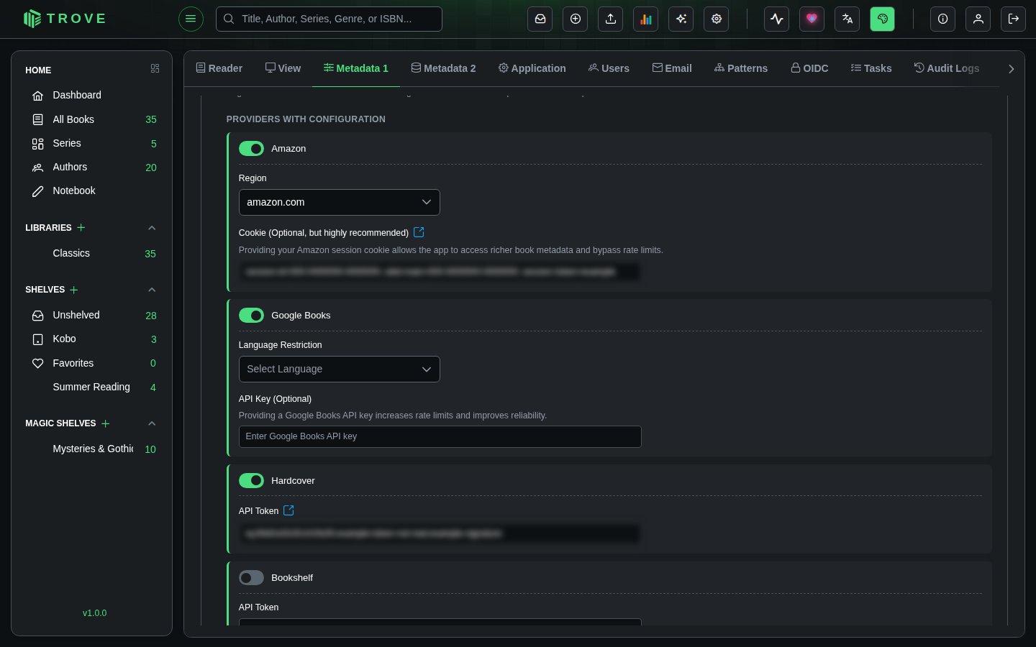The width and height of the screenshot is (1036, 647).
Task: Open the Users tab
Action: click(x=609, y=69)
